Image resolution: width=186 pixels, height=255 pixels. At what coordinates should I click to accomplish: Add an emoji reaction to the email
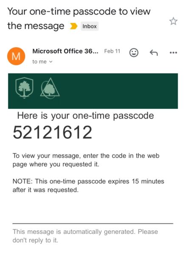[x=134, y=53]
